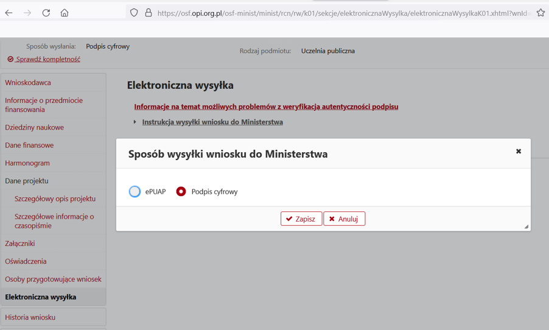The image size is (549, 330).
Task: Open Harmonogram in the sidebar menu
Action: [27, 163]
